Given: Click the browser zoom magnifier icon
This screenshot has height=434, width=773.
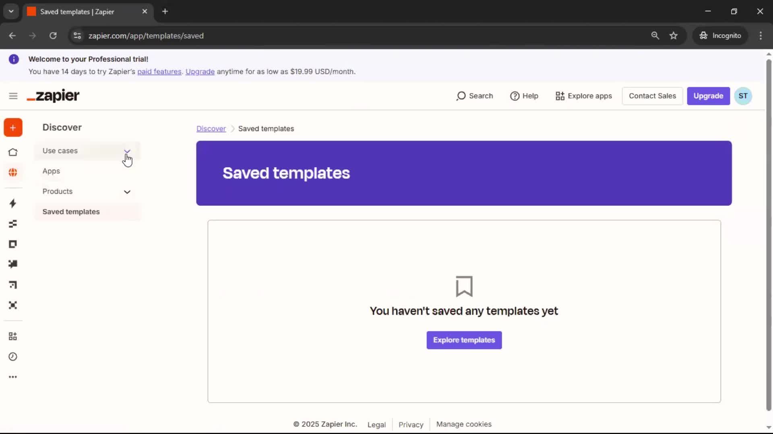Looking at the screenshot, I should pos(655,36).
